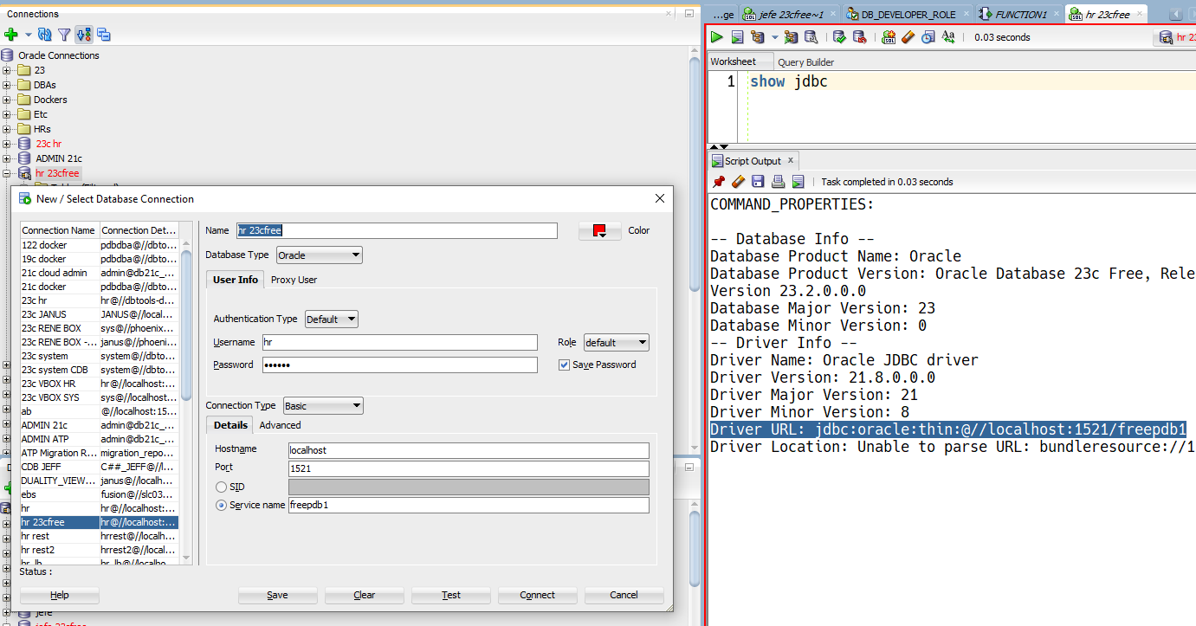
Task: Switch to Proxy User tab
Action: point(294,280)
